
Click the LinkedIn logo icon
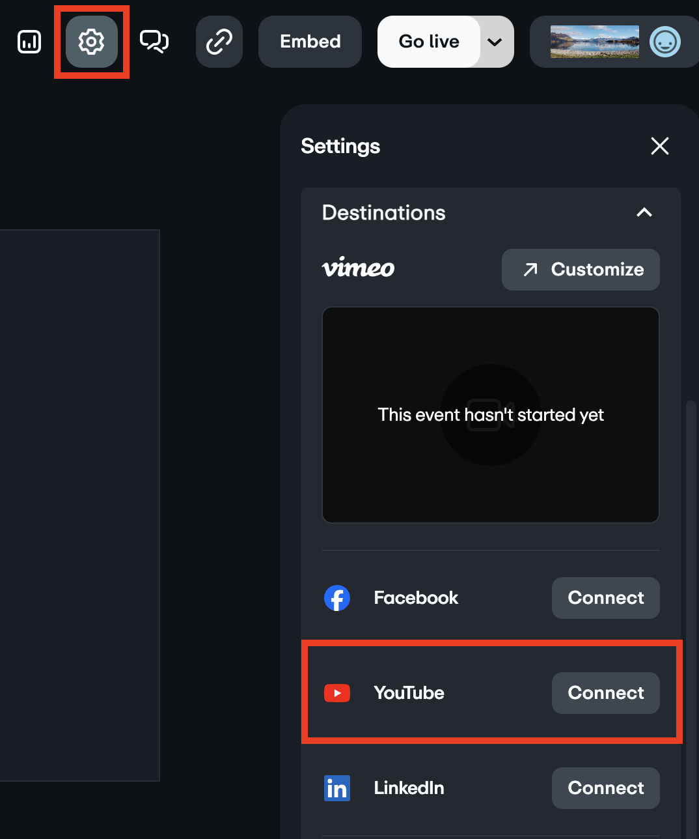click(x=337, y=788)
